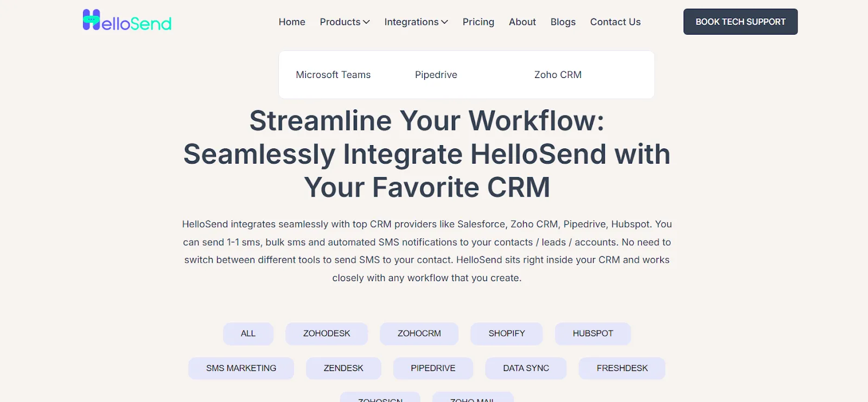Navigate to the About page
Screen dimensions: 868x402
522,22
